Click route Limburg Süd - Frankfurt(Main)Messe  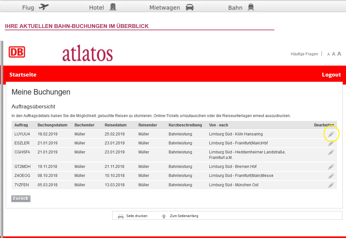pyautogui.click(x=241, y=176)
